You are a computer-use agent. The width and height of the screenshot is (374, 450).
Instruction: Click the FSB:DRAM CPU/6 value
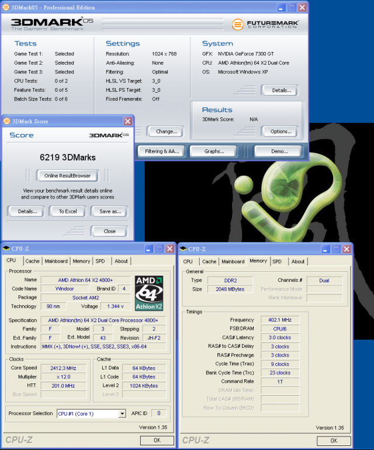(280, 329)
